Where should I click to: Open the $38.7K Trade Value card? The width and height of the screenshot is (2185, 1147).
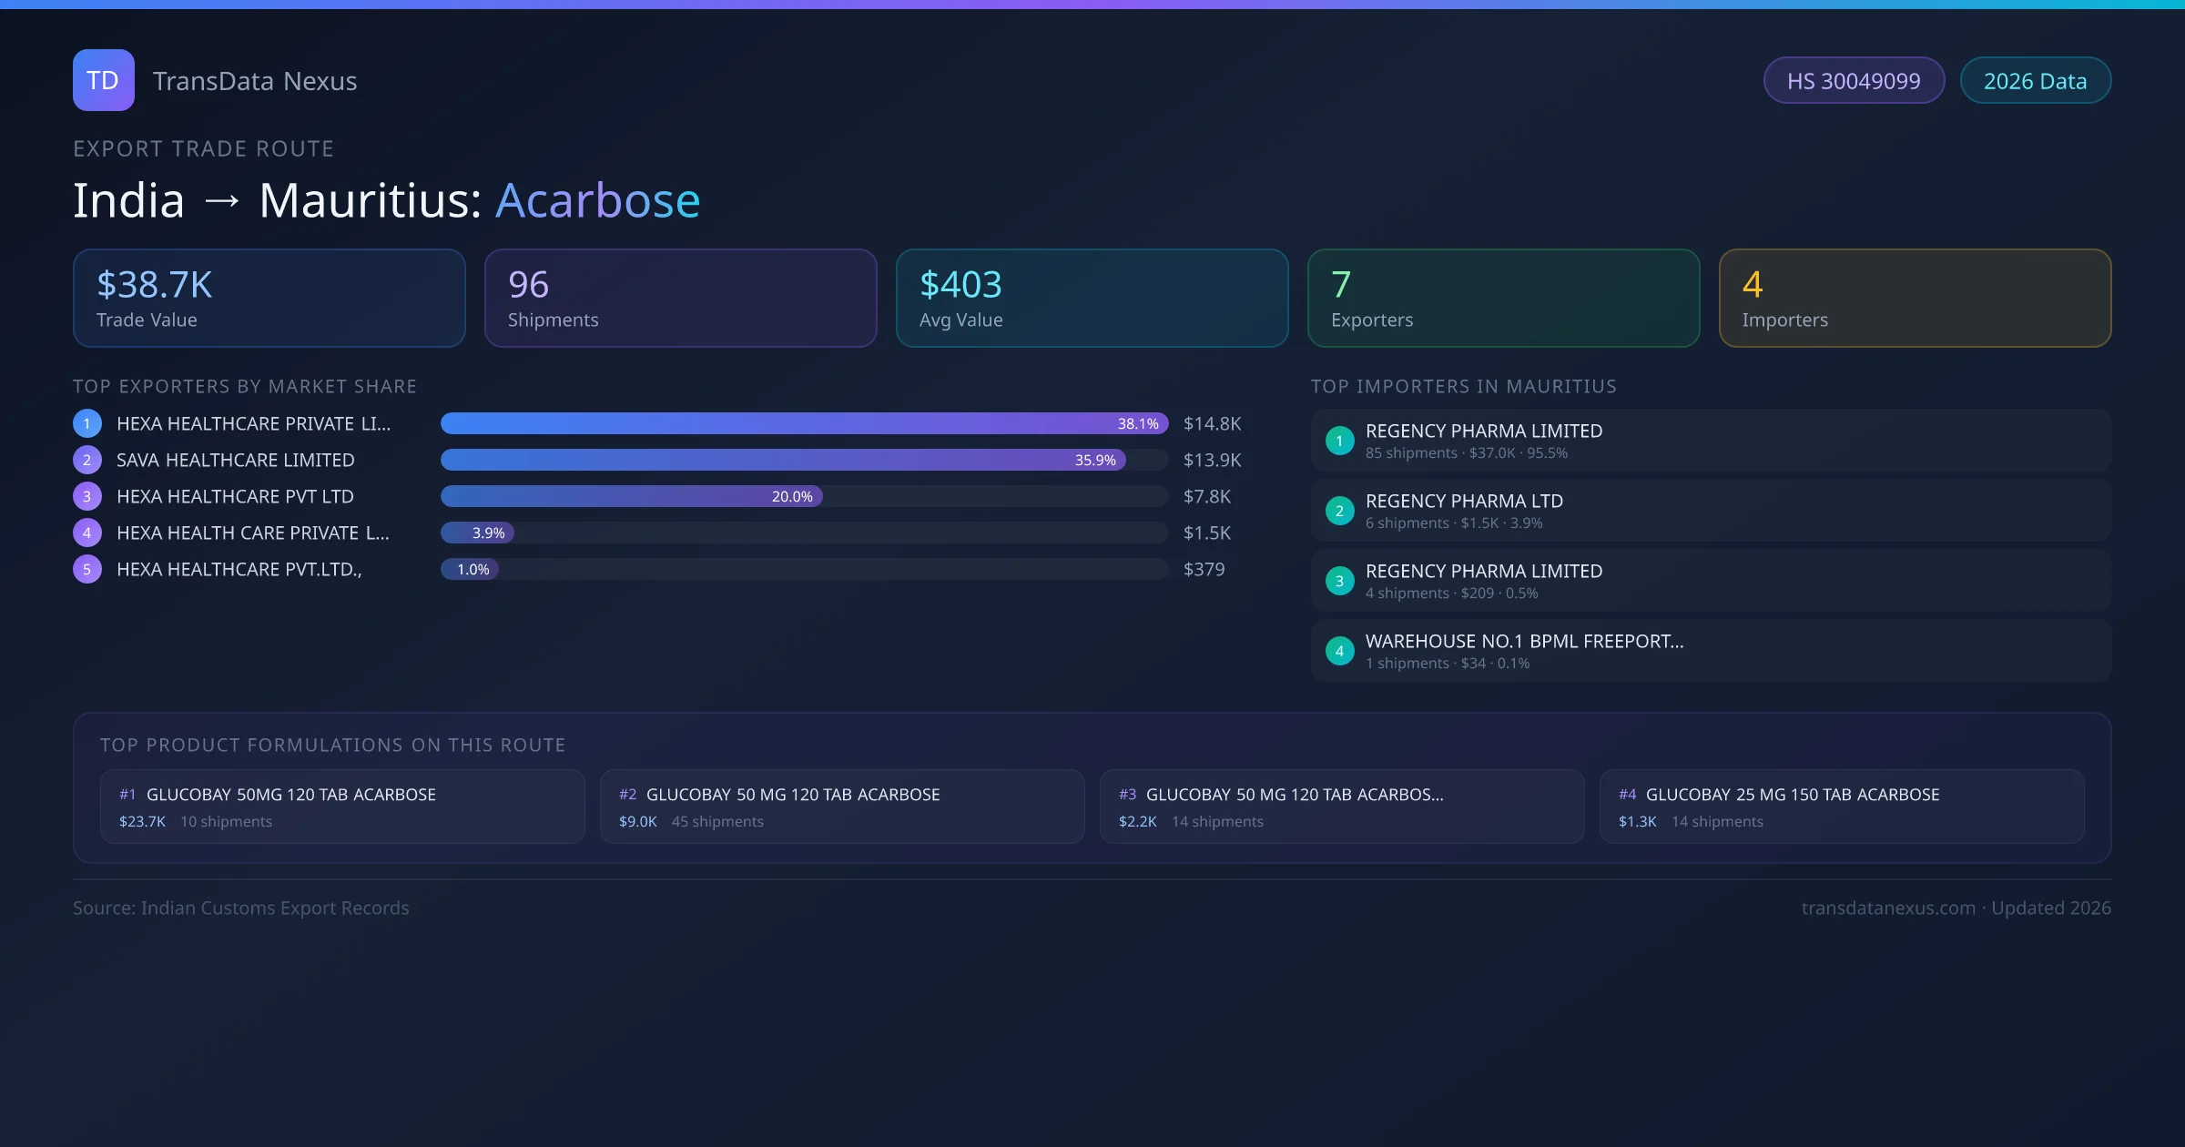[269, 299]
